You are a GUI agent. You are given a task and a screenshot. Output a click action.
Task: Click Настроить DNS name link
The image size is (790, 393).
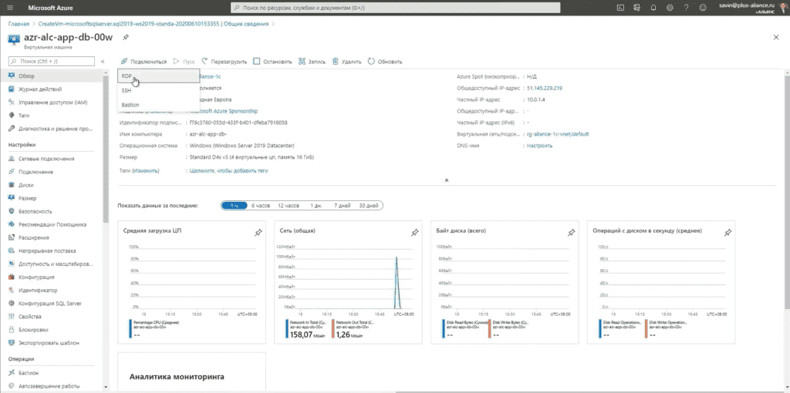pyautogui.click(x=539, y=146)
